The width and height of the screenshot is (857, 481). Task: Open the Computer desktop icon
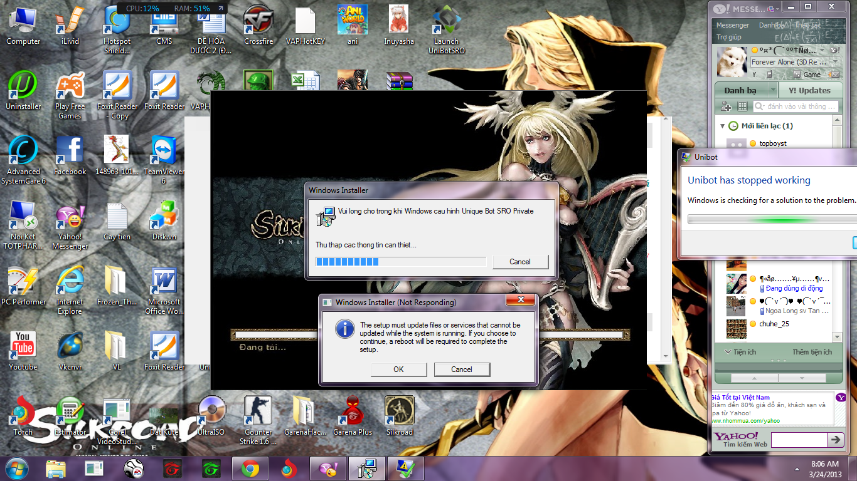pyautogui.click(x=23, y=26)
